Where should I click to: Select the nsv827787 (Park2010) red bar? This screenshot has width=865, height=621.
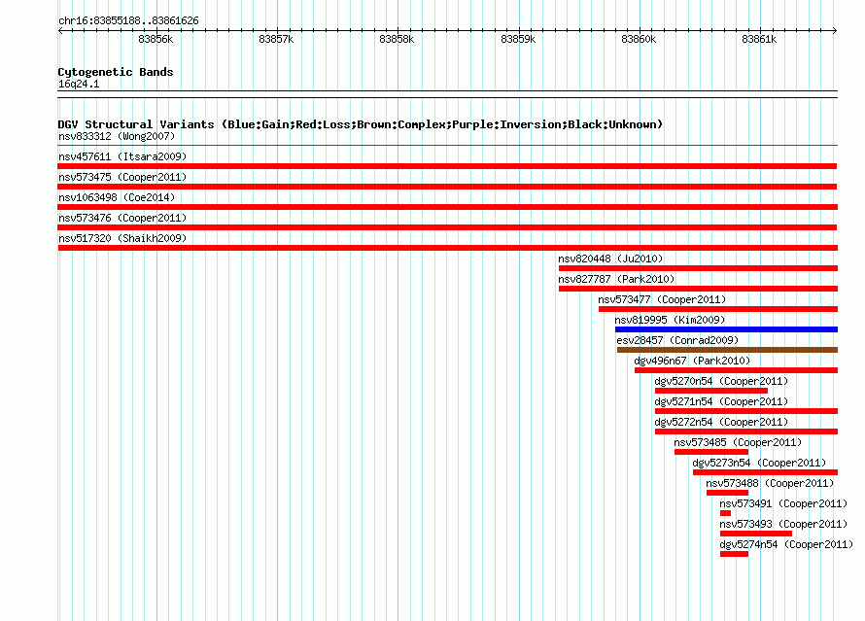(x=698, y=289)
